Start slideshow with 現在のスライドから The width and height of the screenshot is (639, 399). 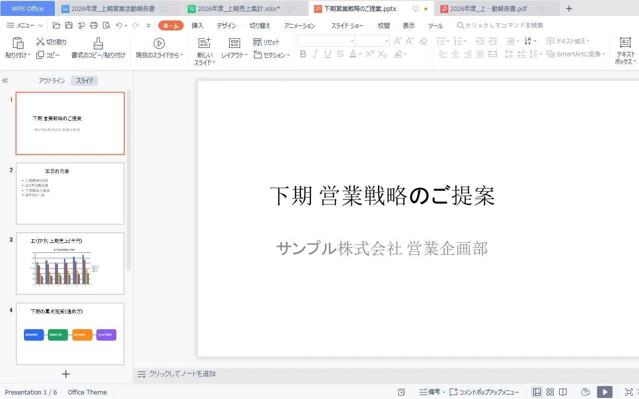click(159, 48)
